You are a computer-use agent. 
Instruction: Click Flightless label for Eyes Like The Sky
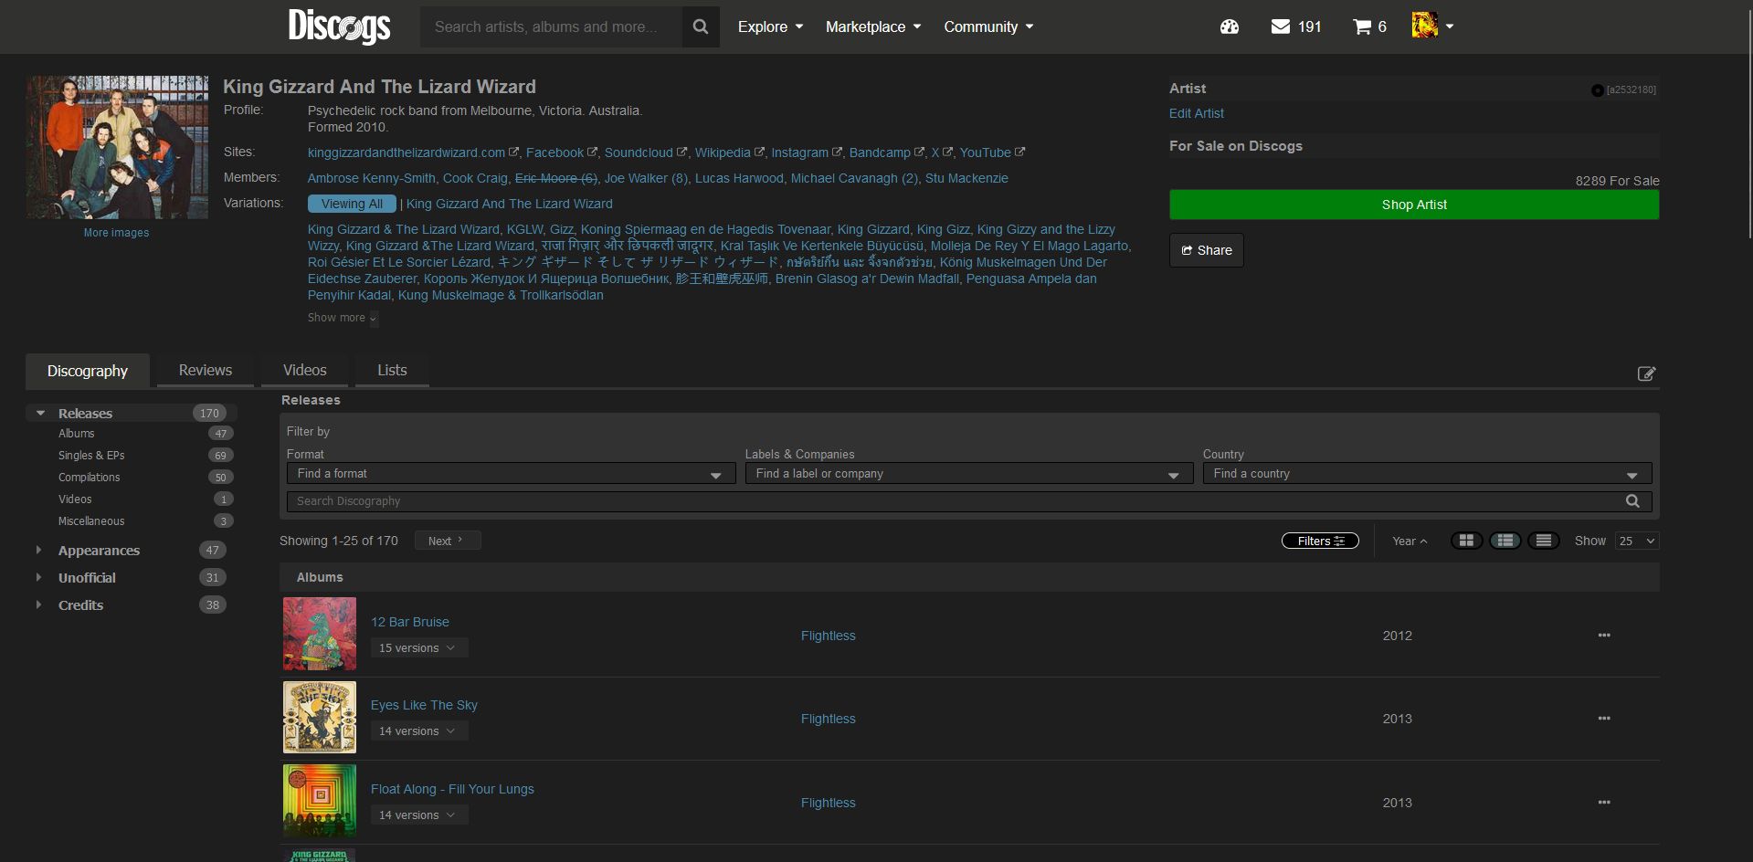point(829,719)
